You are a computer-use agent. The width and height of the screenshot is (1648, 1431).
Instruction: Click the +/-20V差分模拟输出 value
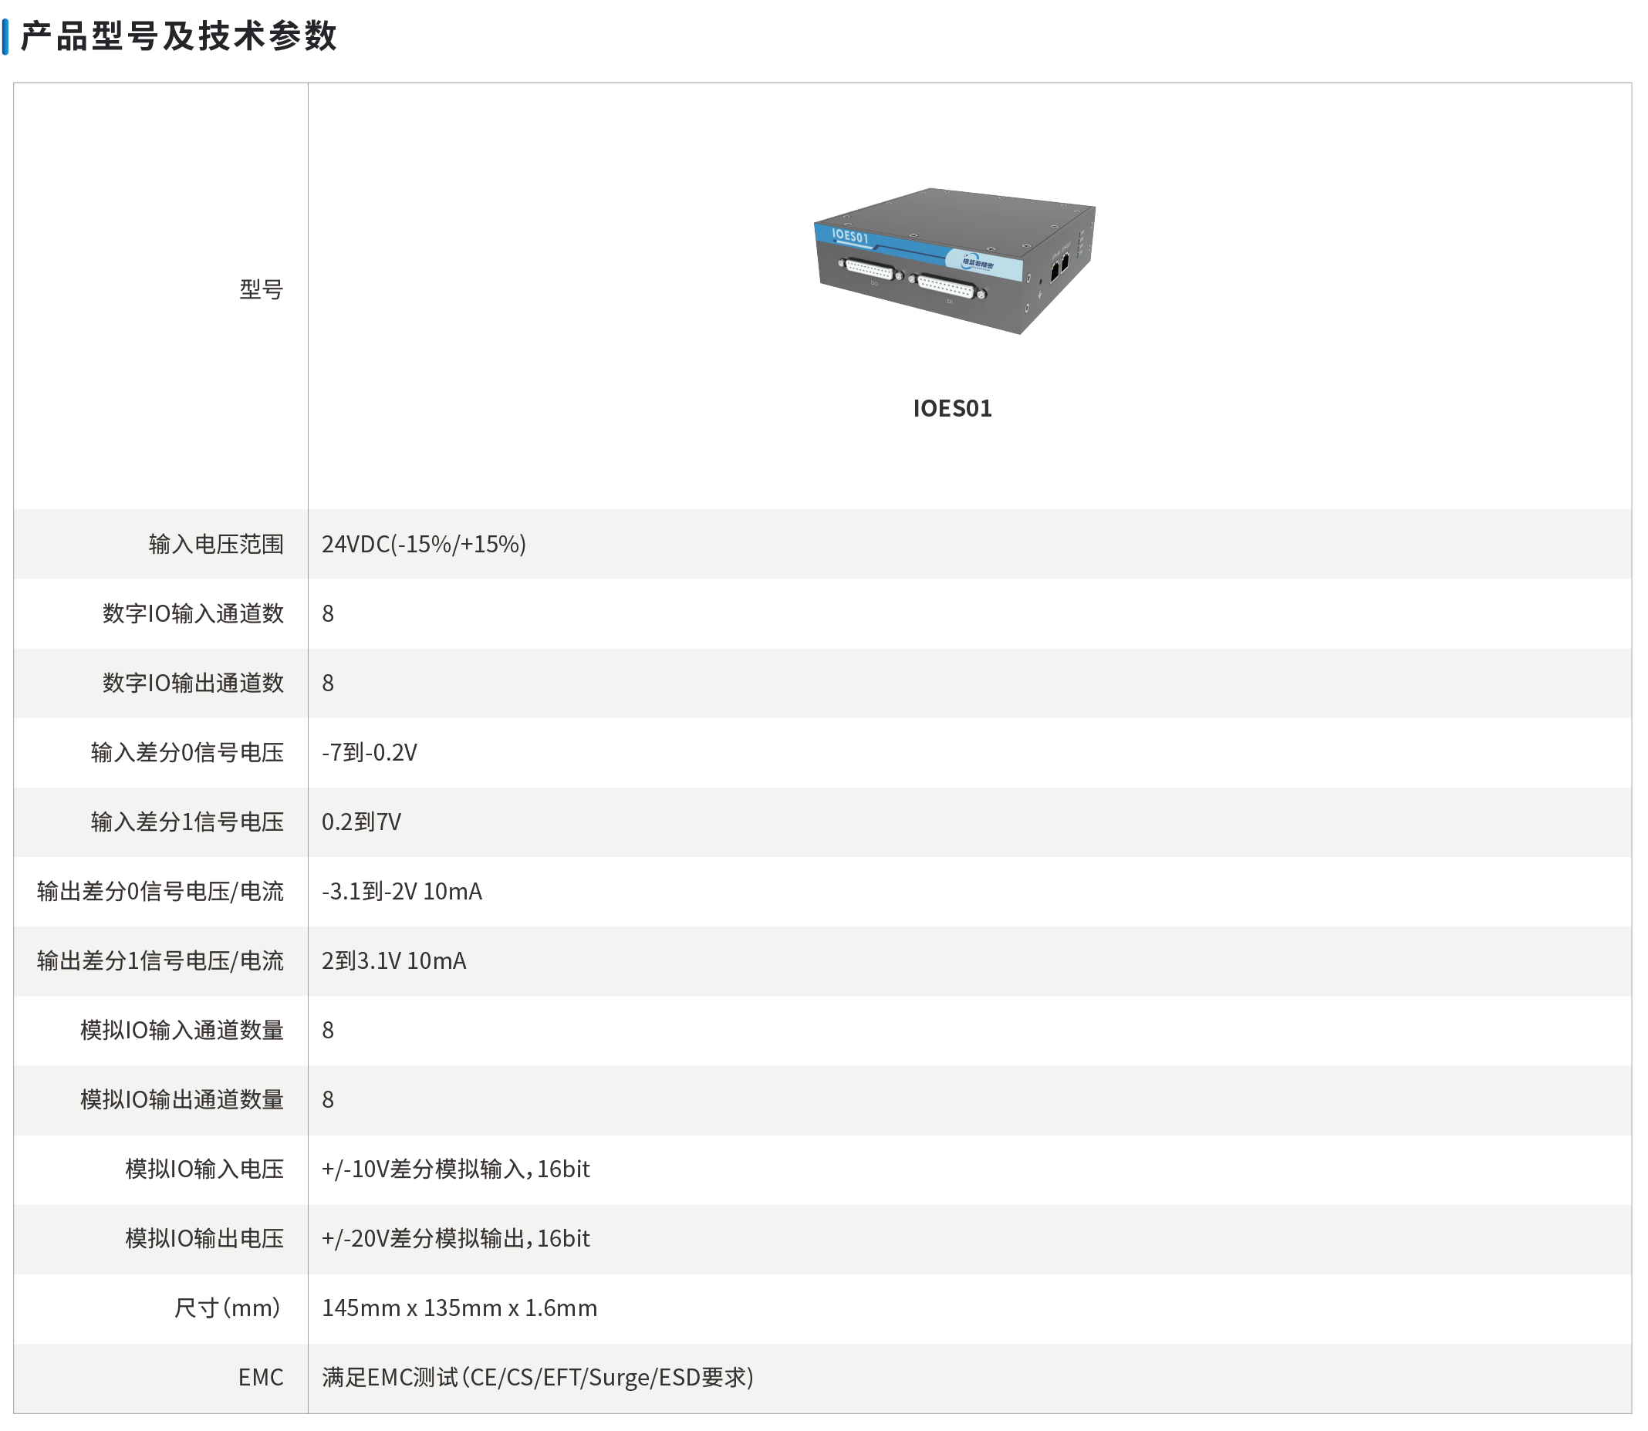tap(456, 1240)
